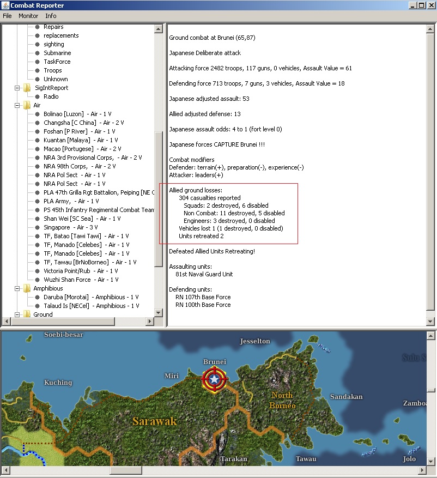Click the tree panel scroll up arrow
Viewport: 437px width, 478px height.
tap(158, 29)
